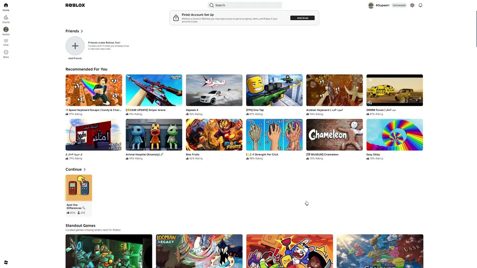The width and height of the screenshot is (477, 268).
Task: Open the More menu in the sidebar
Action: click(6, 54)
